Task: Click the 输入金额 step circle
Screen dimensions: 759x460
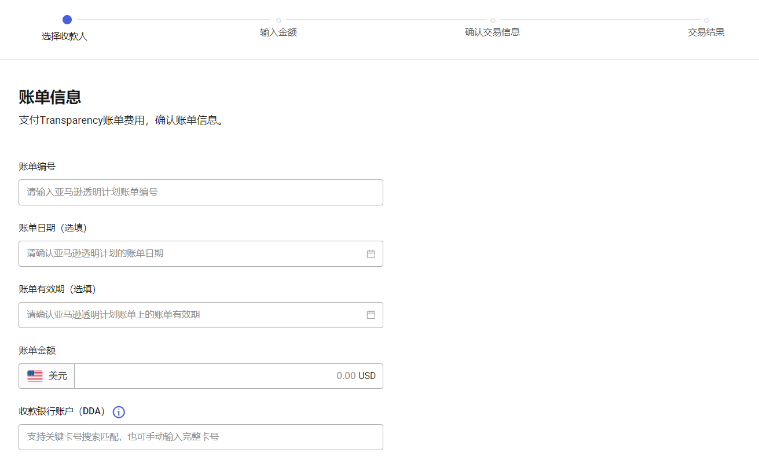Action: (x=278, y=20)
